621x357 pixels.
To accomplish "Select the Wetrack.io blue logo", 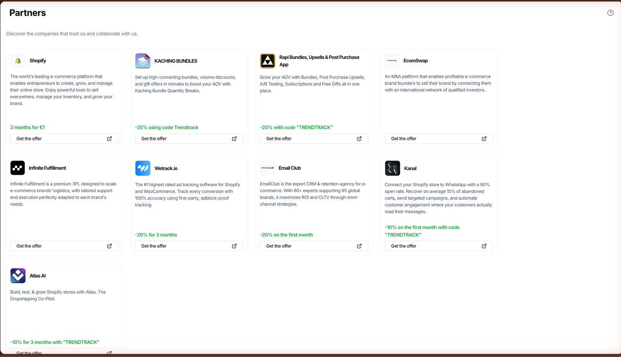I will pyautogui.click(x=143, y=168).
